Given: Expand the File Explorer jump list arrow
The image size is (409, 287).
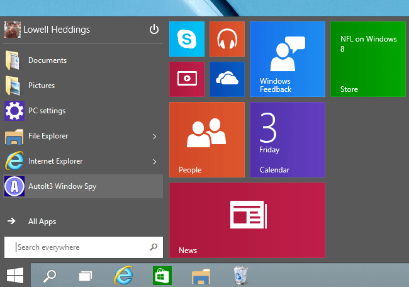Looking at the screenshot, I should click(155, 137).
